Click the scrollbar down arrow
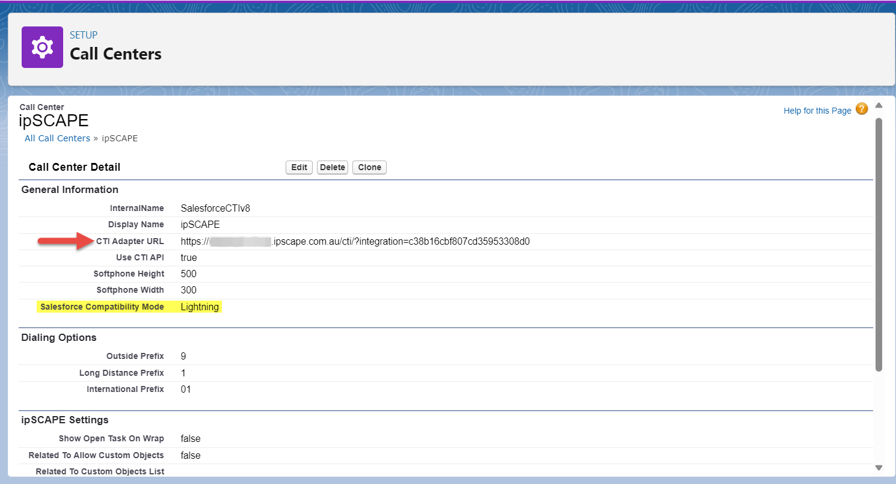This screenshot has height=484, width=896. point(879,467)
